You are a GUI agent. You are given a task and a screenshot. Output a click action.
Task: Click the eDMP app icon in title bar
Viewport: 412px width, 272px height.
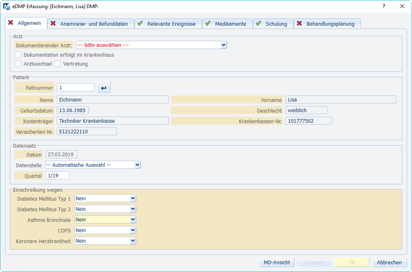7,6
